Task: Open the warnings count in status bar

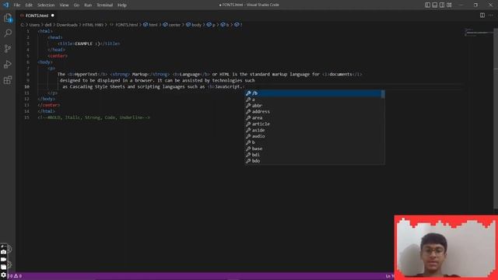Action: [x=18, y=276]
